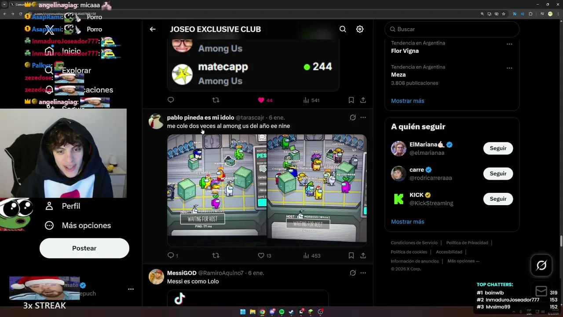The height and width of the screenshot is (317, 563).
Task: Open more options for Meza trend
Action: click(509, 68)
